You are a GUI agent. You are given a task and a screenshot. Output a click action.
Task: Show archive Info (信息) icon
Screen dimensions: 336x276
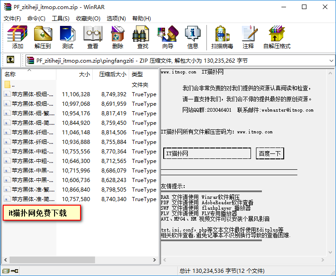[x=192, y=37]
